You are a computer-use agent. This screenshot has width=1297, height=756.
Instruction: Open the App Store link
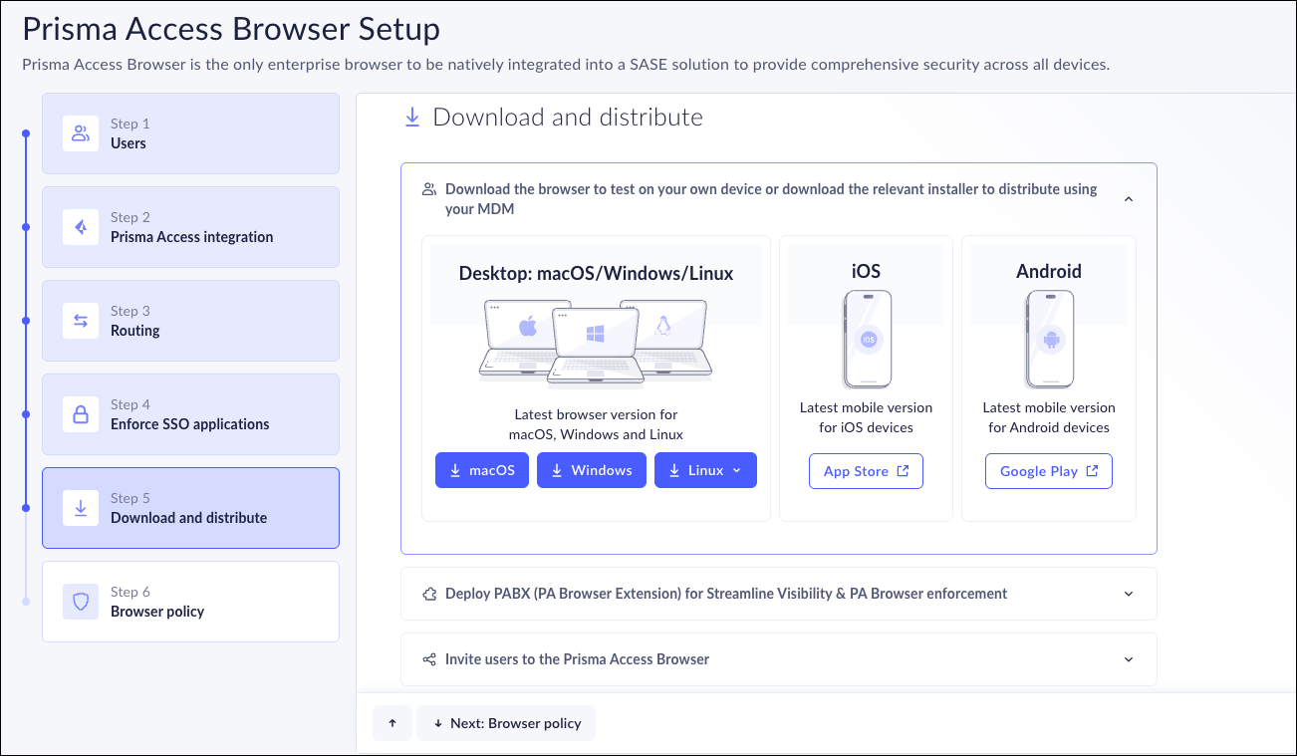coord(866,471)
